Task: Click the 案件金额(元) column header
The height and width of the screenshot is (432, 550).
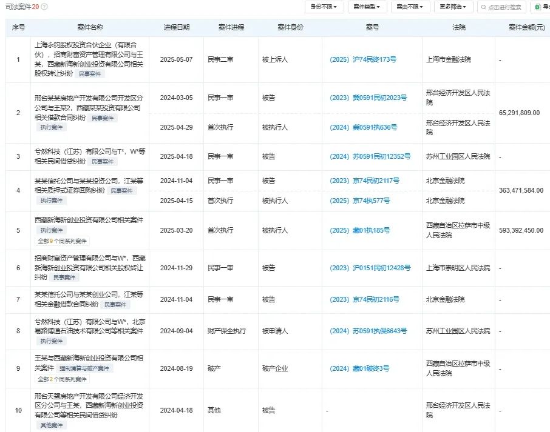Action: (x=523, y=28)
